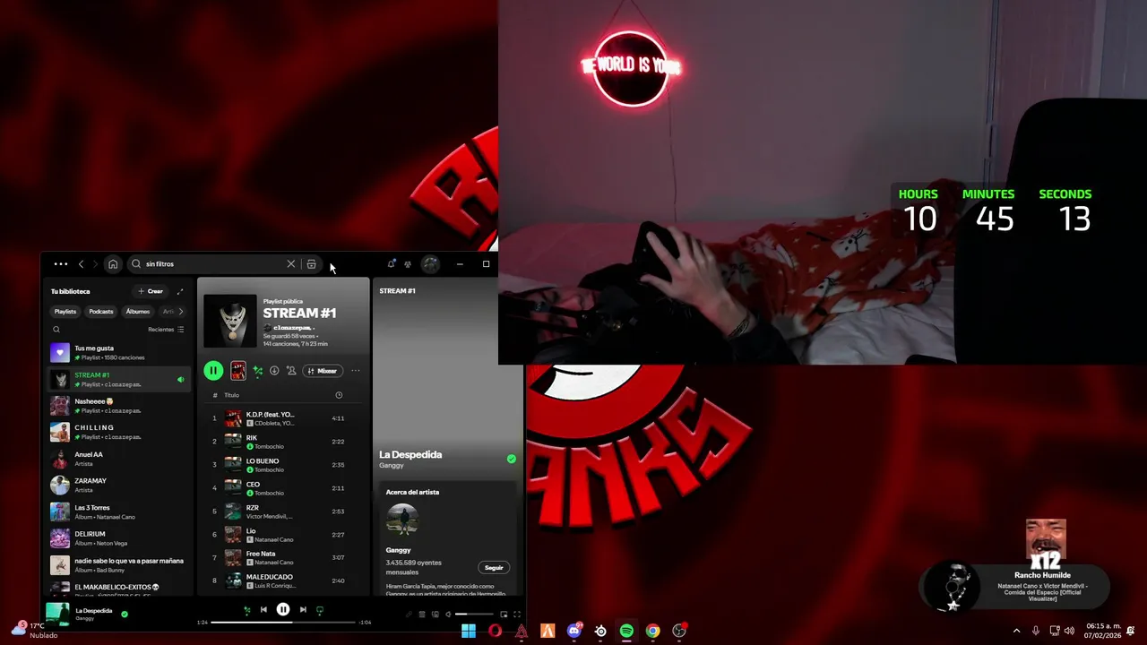The height and width of the screenshot is (645, 1147).
Task: Seek on the song progress bar
Action: 283,622
